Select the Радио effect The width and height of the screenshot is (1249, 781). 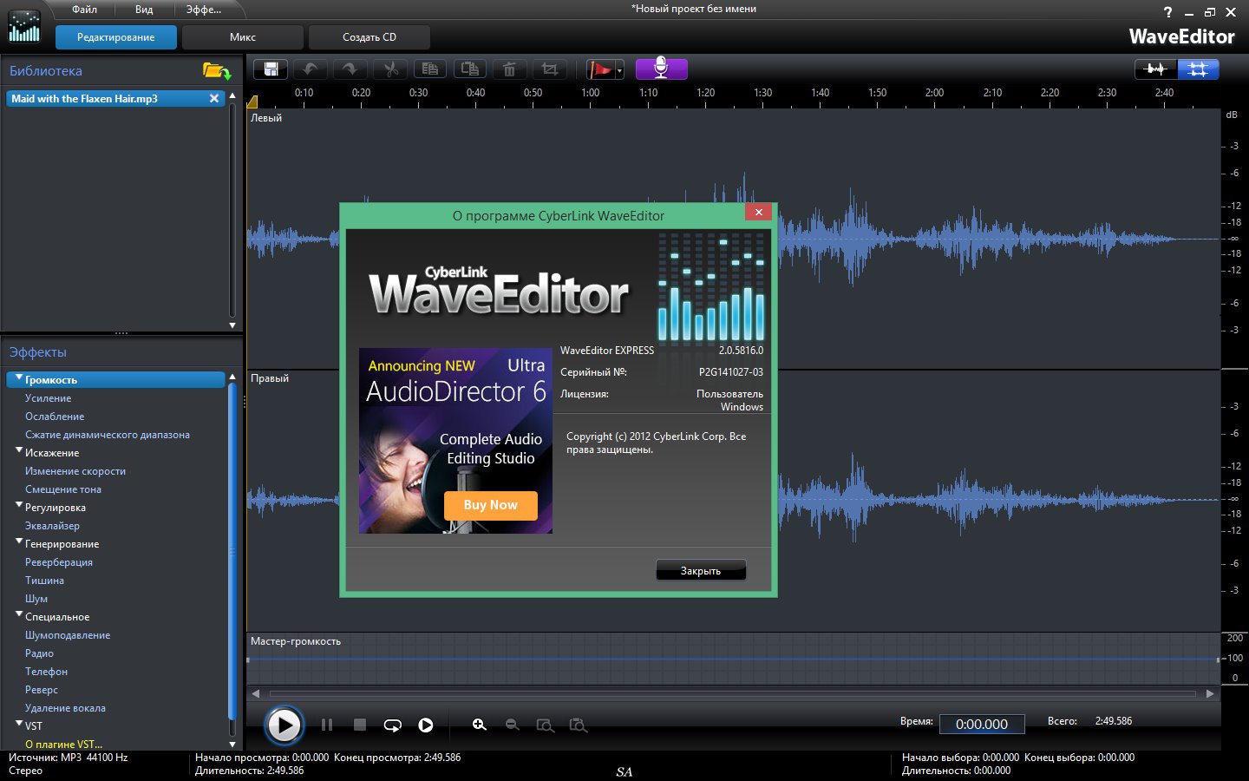pyautogui.click(x=39, y=653)
